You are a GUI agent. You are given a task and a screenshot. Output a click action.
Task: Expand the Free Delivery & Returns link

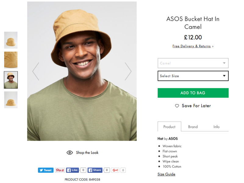[x=193, y=46]
